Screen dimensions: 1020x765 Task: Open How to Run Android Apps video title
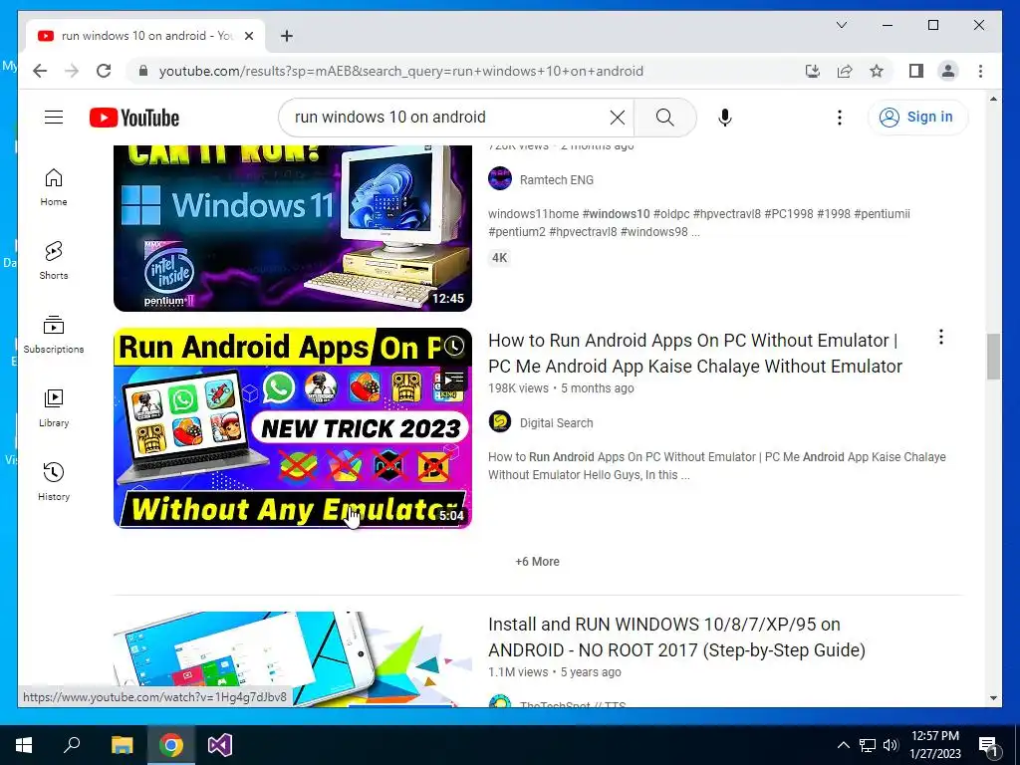pyautogui.click(x=694, y=354)
